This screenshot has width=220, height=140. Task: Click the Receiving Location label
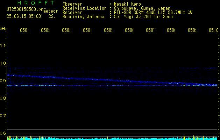[x=85, y=8]
